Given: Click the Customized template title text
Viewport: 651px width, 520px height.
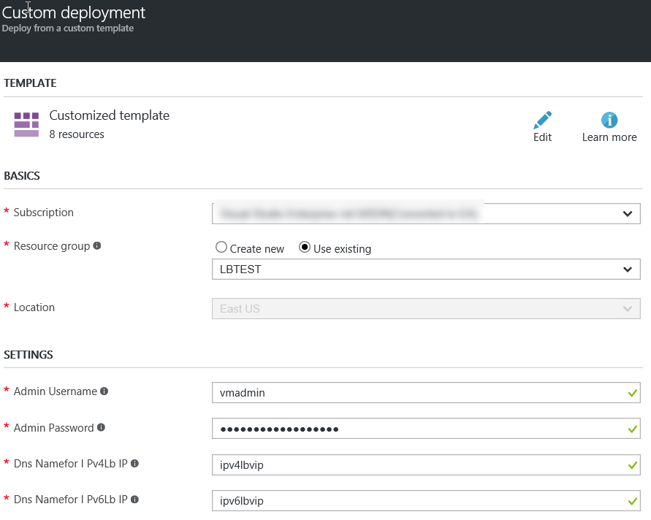Looking at the screenshot, I should 109,115.
